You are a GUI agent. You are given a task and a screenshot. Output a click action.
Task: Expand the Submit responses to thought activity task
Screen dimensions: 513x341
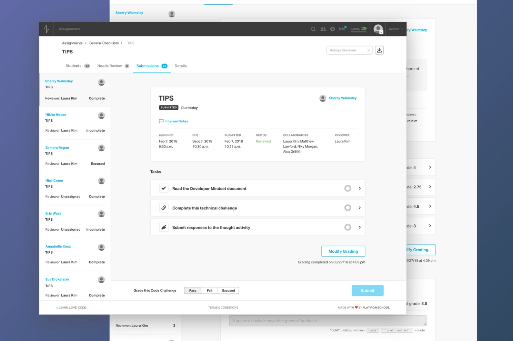(x=360, y=227)
